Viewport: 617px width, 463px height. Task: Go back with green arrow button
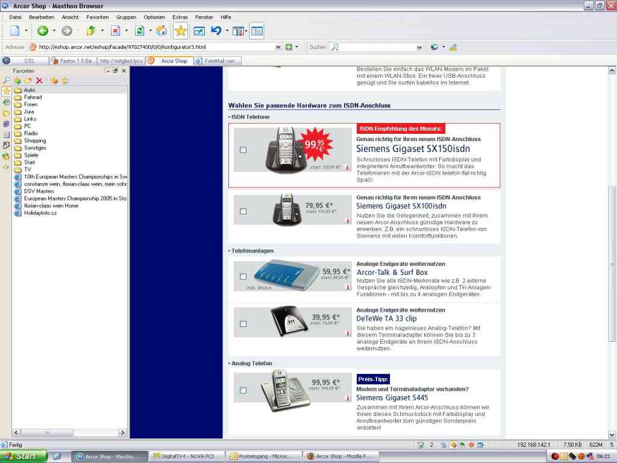(x=43, y=31)
